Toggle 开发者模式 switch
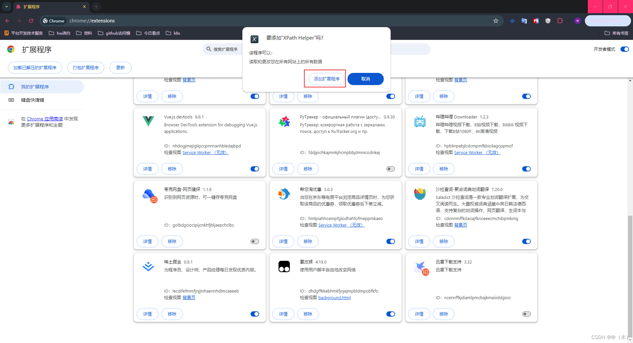The width and height of the screenshot is (633, 343). [625, 49]
